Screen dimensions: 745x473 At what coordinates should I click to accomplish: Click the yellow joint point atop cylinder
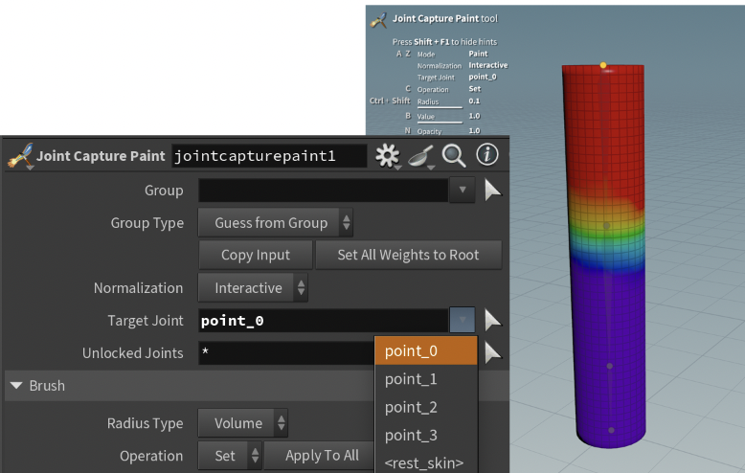pyautogui.click(x=603, y=65)
